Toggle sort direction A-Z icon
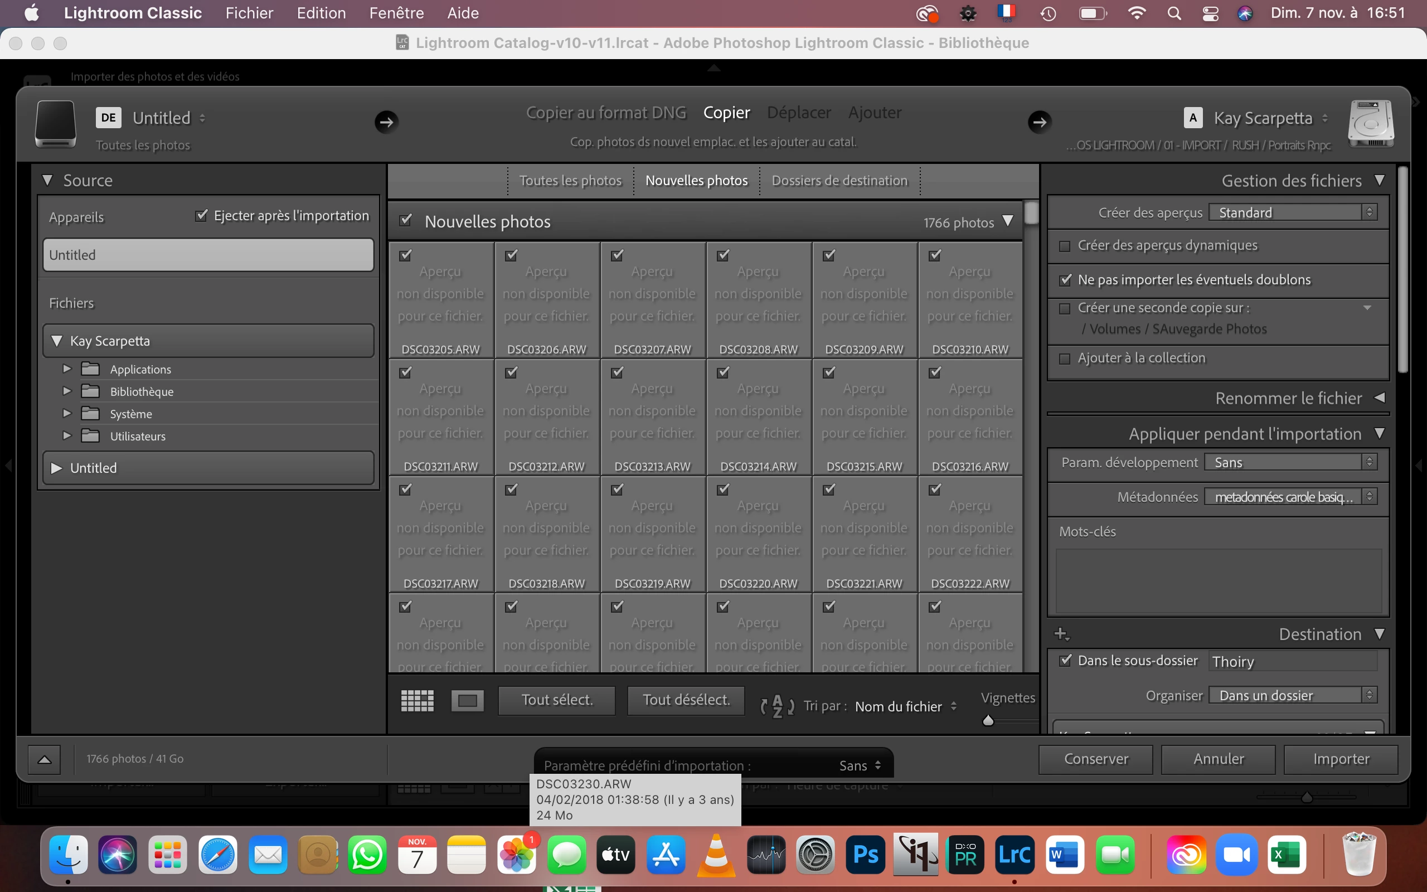 coord(776,706)
